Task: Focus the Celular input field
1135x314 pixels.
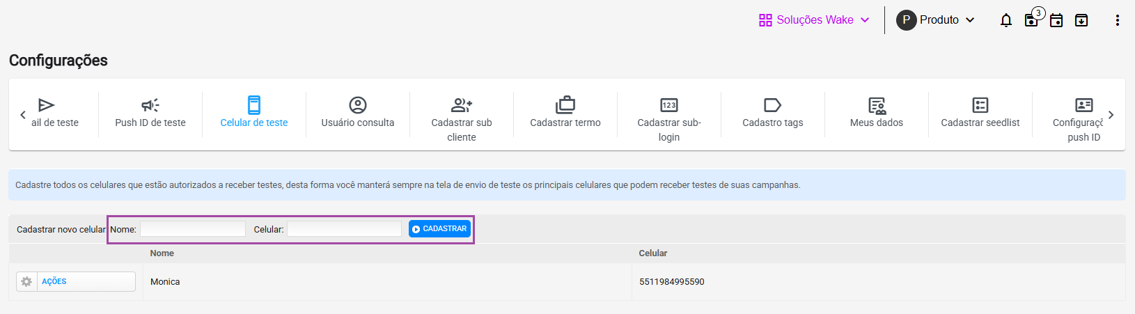Action: click(x=345, y=229)
